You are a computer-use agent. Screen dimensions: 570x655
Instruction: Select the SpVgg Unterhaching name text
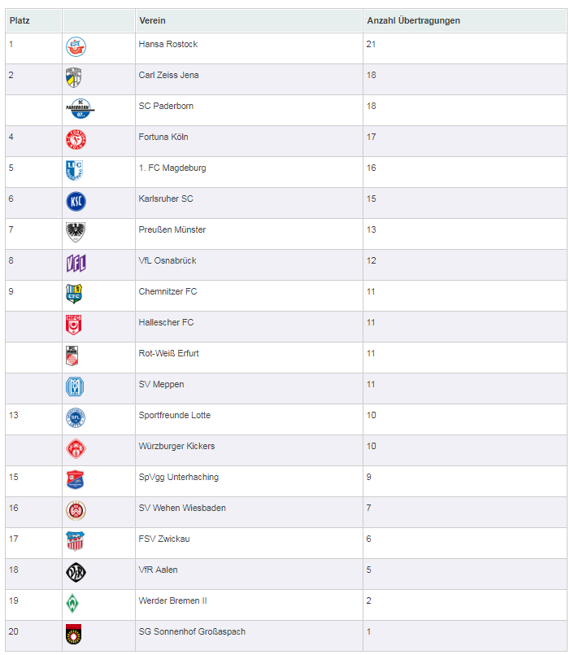[x=178, y=477]
